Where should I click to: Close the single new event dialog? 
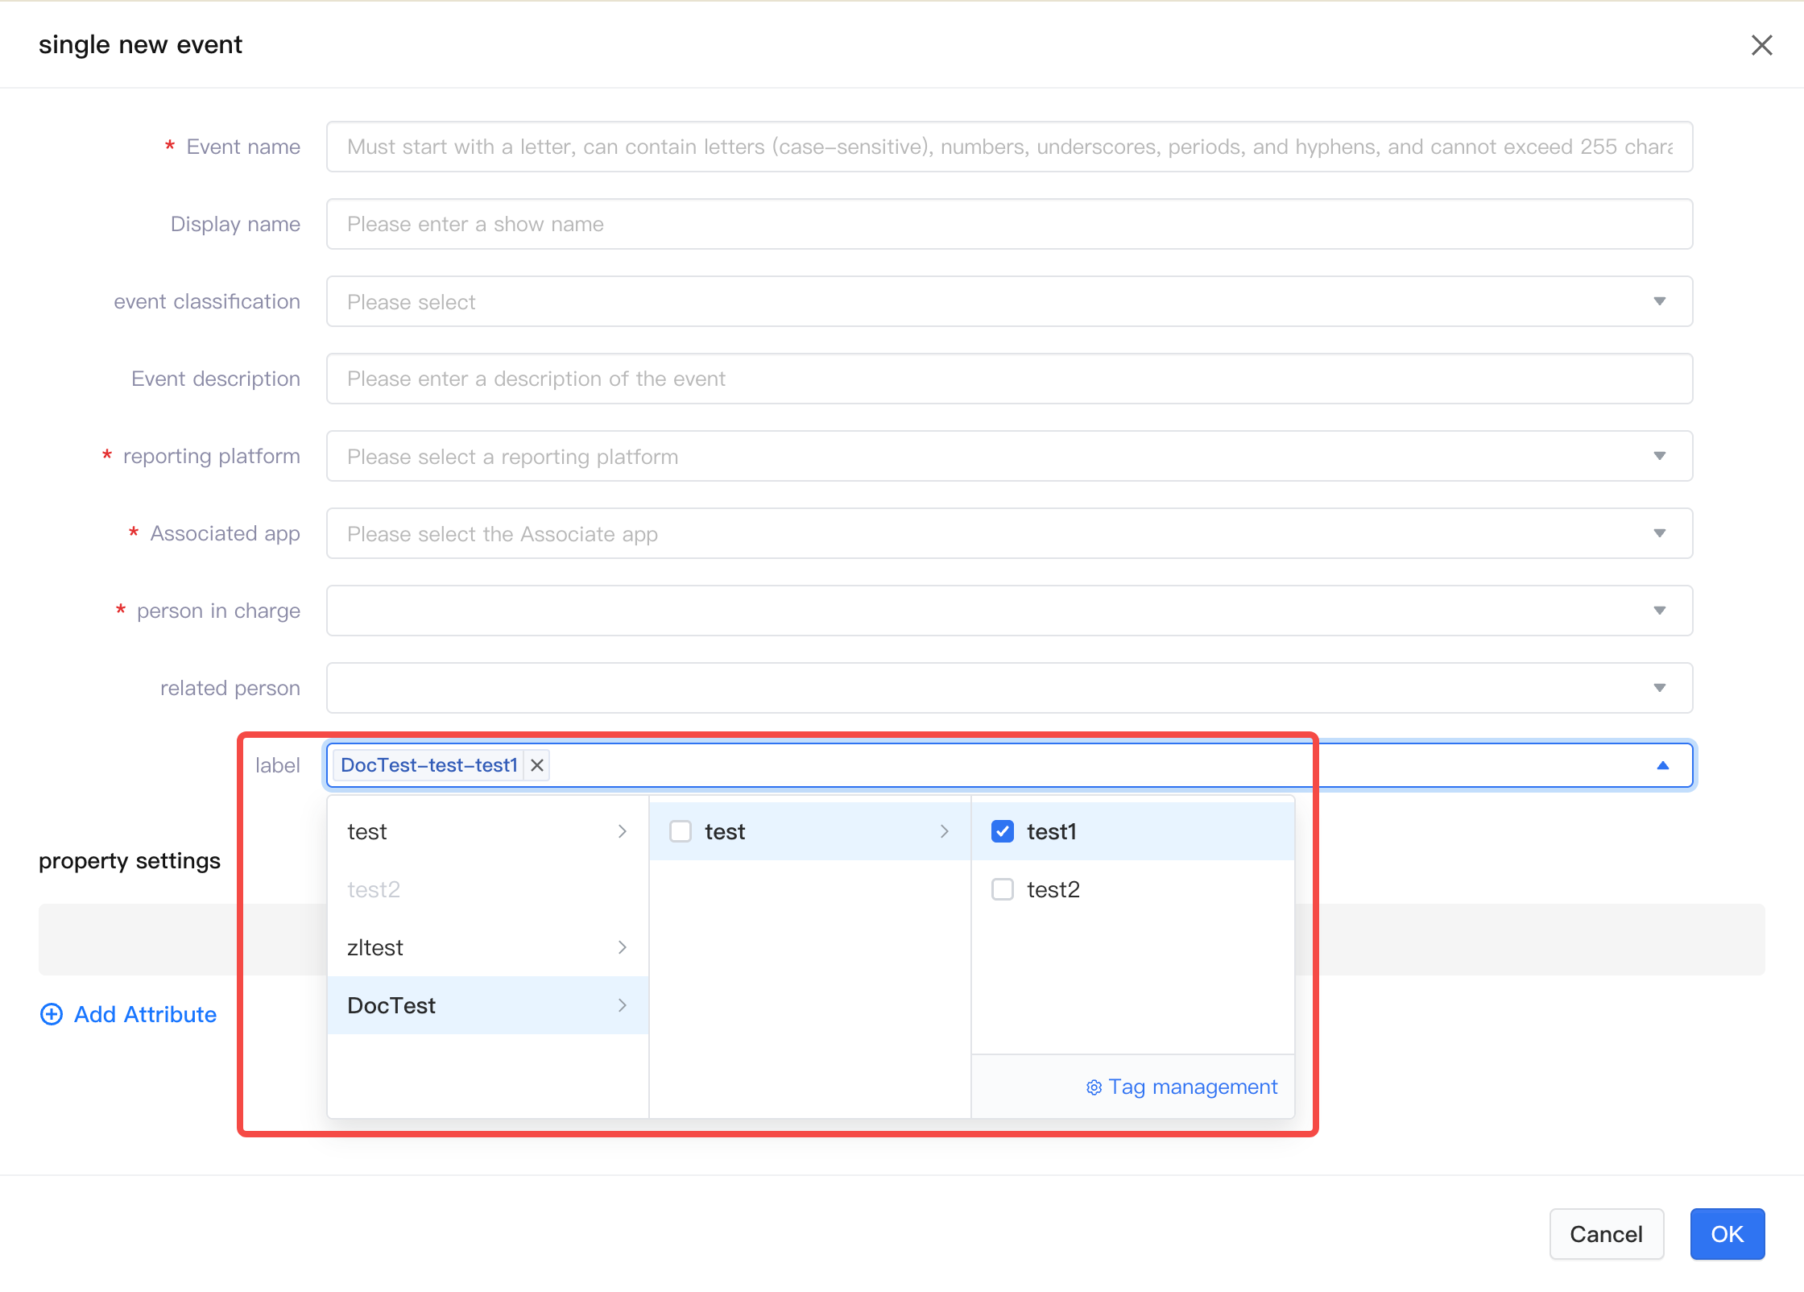(x=1761, y=45)
